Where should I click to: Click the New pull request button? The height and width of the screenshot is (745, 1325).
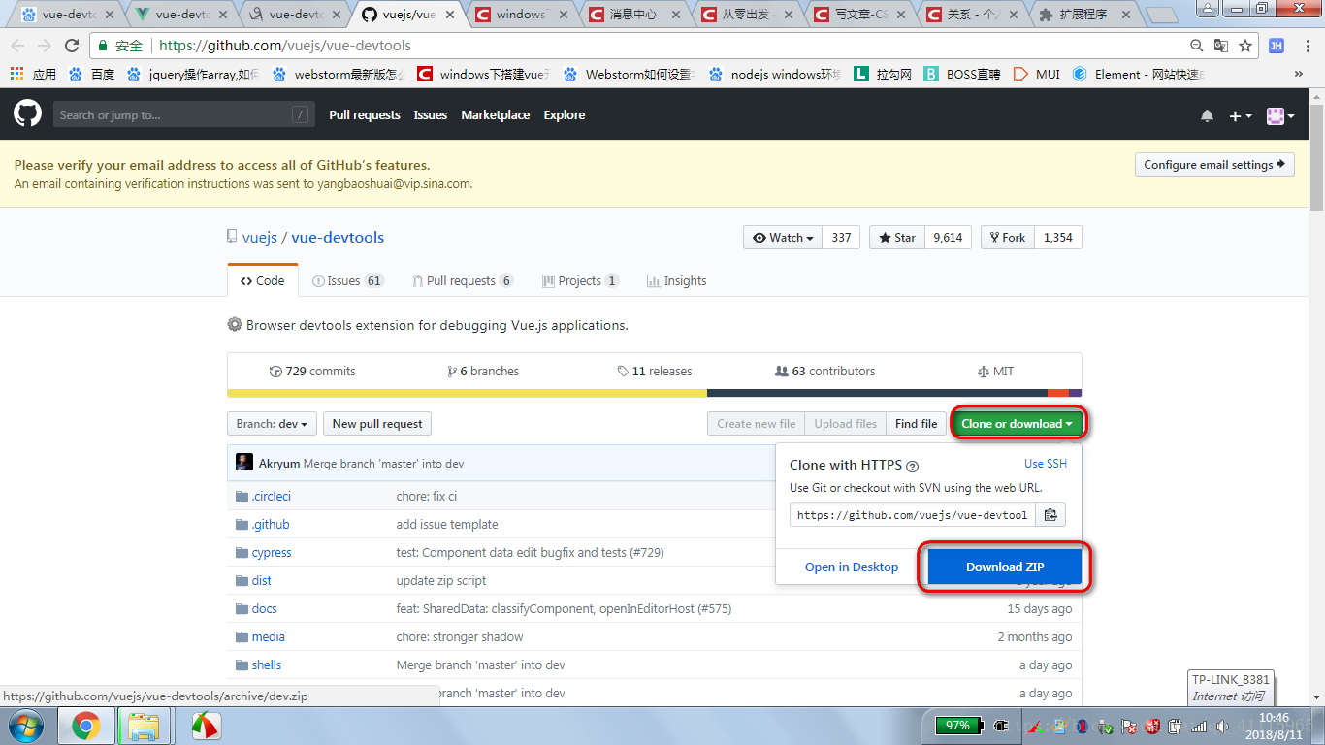click(x=377, y=424)
